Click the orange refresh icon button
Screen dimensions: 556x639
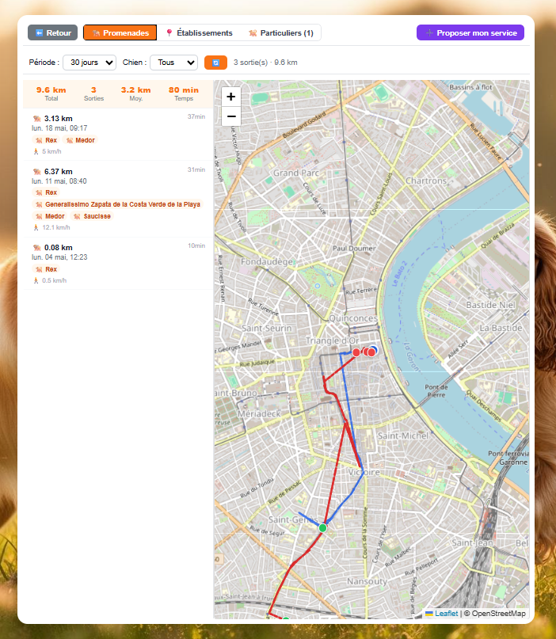click(x=215, y=63)
